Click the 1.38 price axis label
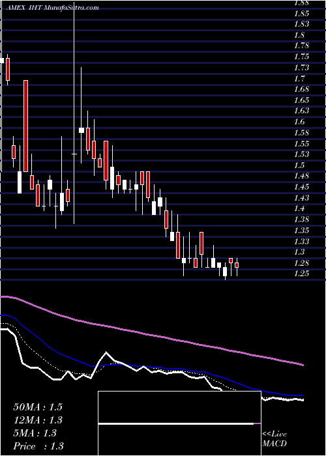Image resolution: width=326 pixels, height=456 pixels. coord(301,220)
